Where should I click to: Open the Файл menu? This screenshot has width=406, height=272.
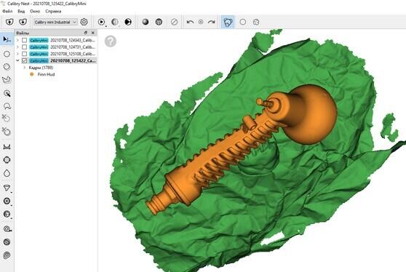(x=7, y=12)
